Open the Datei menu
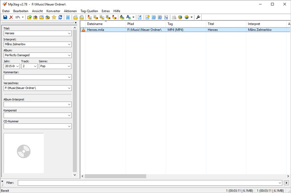 [6, 11]
